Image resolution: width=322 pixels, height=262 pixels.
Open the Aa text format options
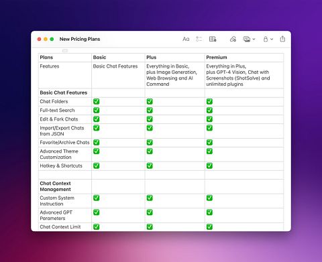point(186,39)
